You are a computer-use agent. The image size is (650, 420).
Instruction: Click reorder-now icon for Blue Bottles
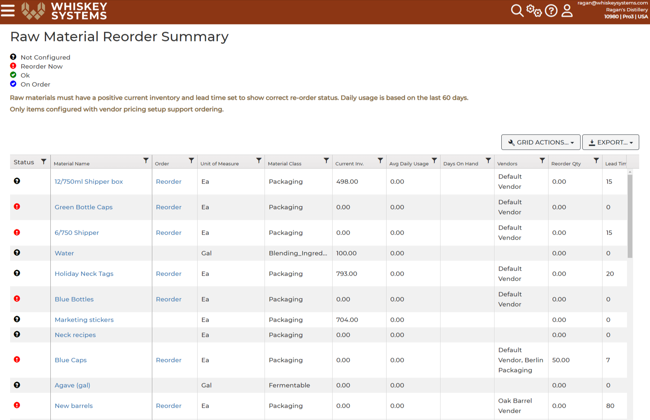click(x=17, y=299)
